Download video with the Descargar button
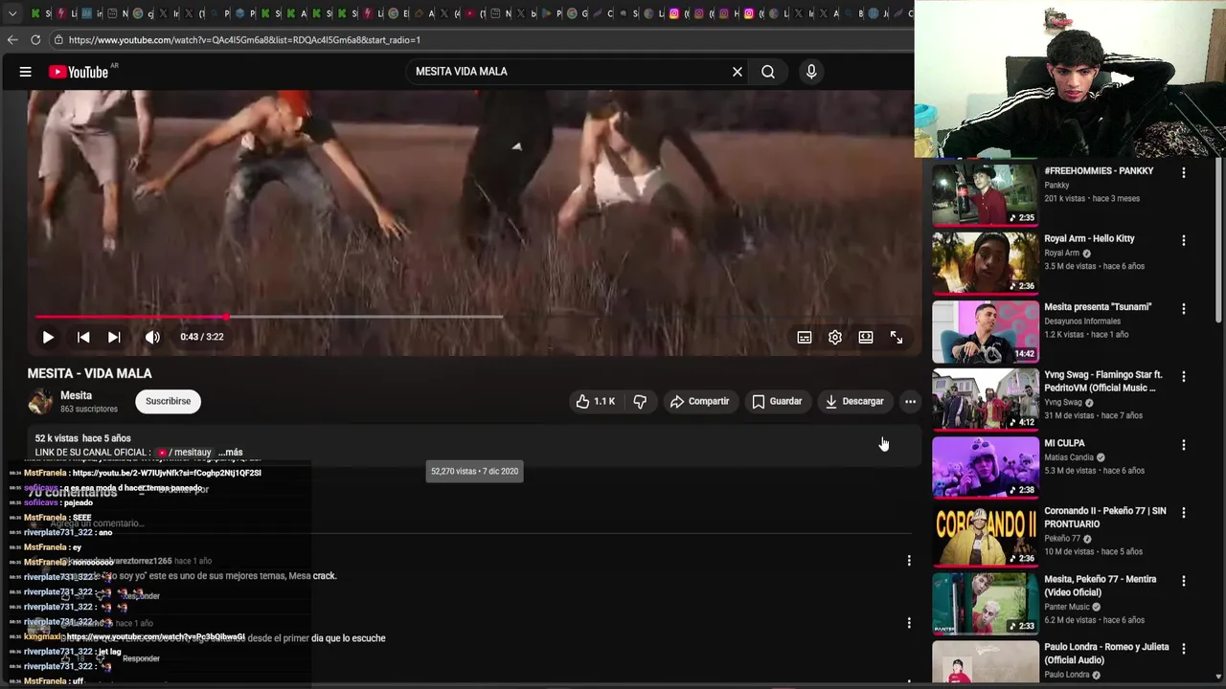This screenshot has height=689, width=1226. point(854,401)
